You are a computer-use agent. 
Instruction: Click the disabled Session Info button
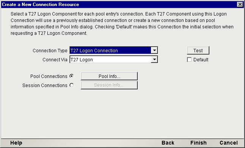(109, 85)
